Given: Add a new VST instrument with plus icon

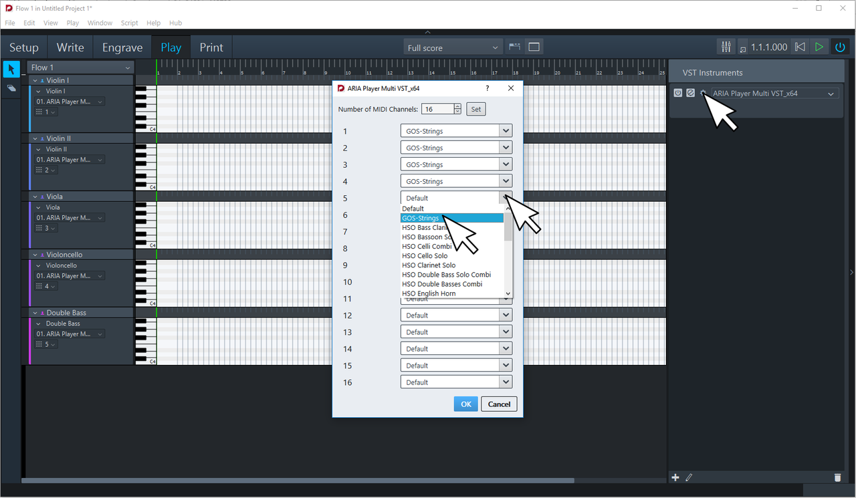Looking at the screenshot, I should click(675, 477).
